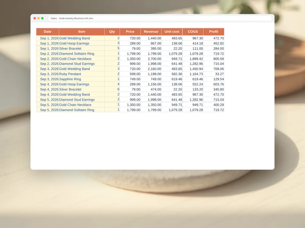Click the red close window button
The height and width of the screenshot is (228, 305).
35,18
